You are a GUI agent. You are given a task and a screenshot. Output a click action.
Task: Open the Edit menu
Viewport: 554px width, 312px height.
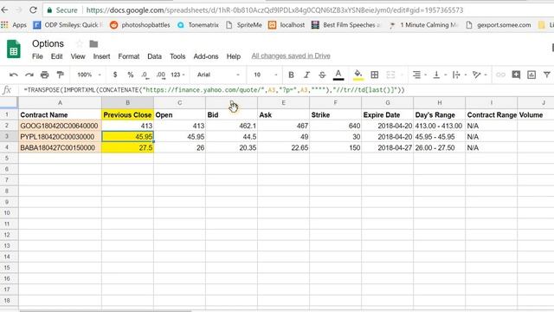pyautogui.click(x=56, y=56)
